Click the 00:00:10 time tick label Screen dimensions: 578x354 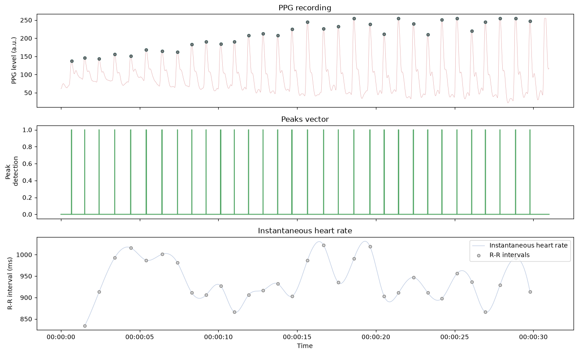coord(218,337)
